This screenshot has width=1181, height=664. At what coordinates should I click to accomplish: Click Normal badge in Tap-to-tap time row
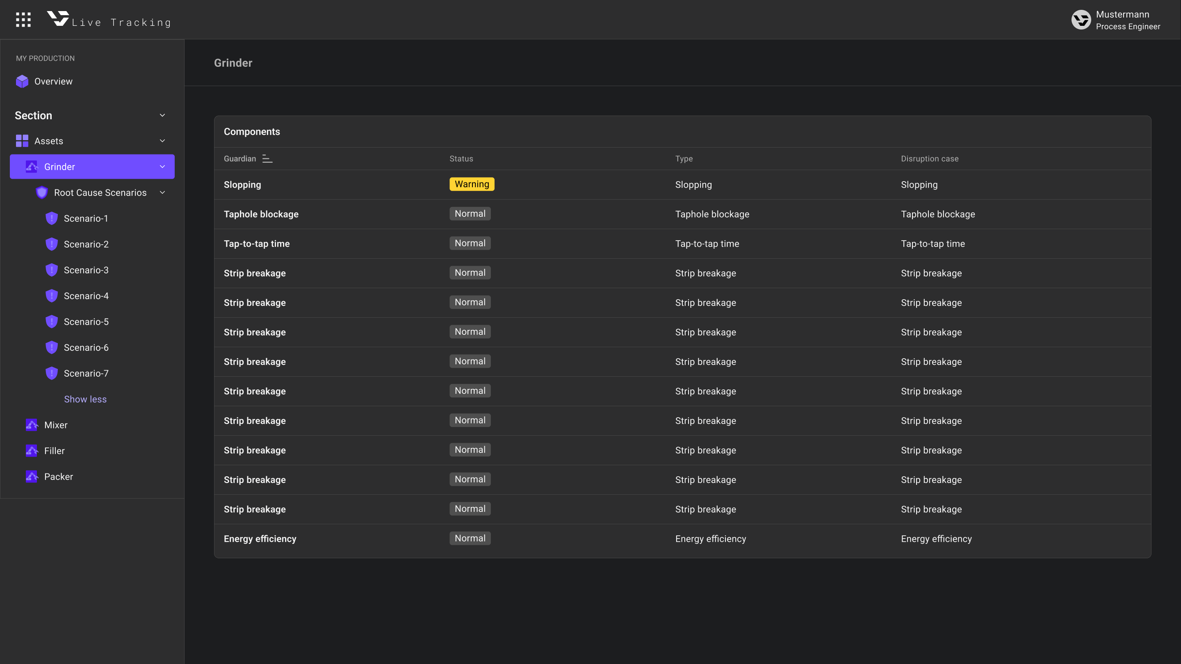click(470, 243)
